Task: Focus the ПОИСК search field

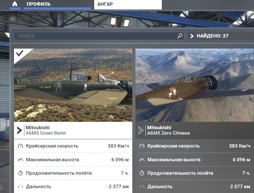Action: coord(99,36)
